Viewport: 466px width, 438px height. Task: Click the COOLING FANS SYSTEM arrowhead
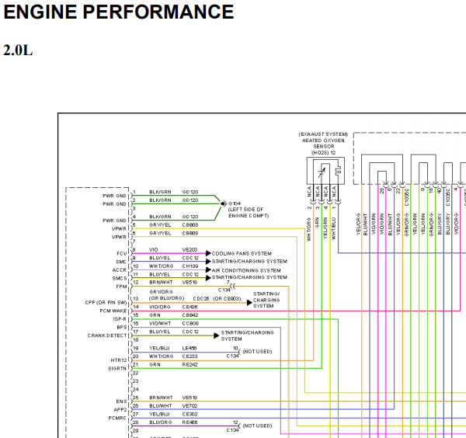point(208,253)
